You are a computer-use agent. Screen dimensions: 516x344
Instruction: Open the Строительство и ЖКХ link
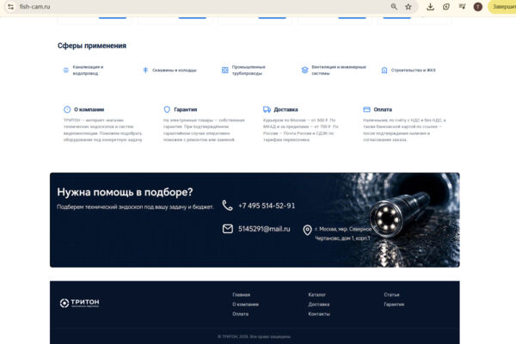tap(414, 71)
